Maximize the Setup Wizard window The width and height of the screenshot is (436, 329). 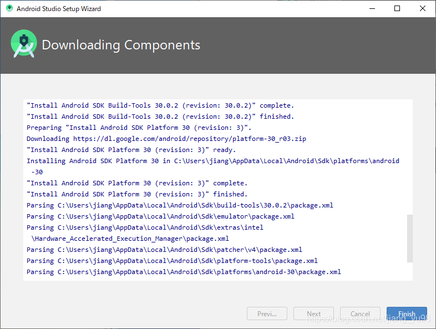click(x=397, y=9)
